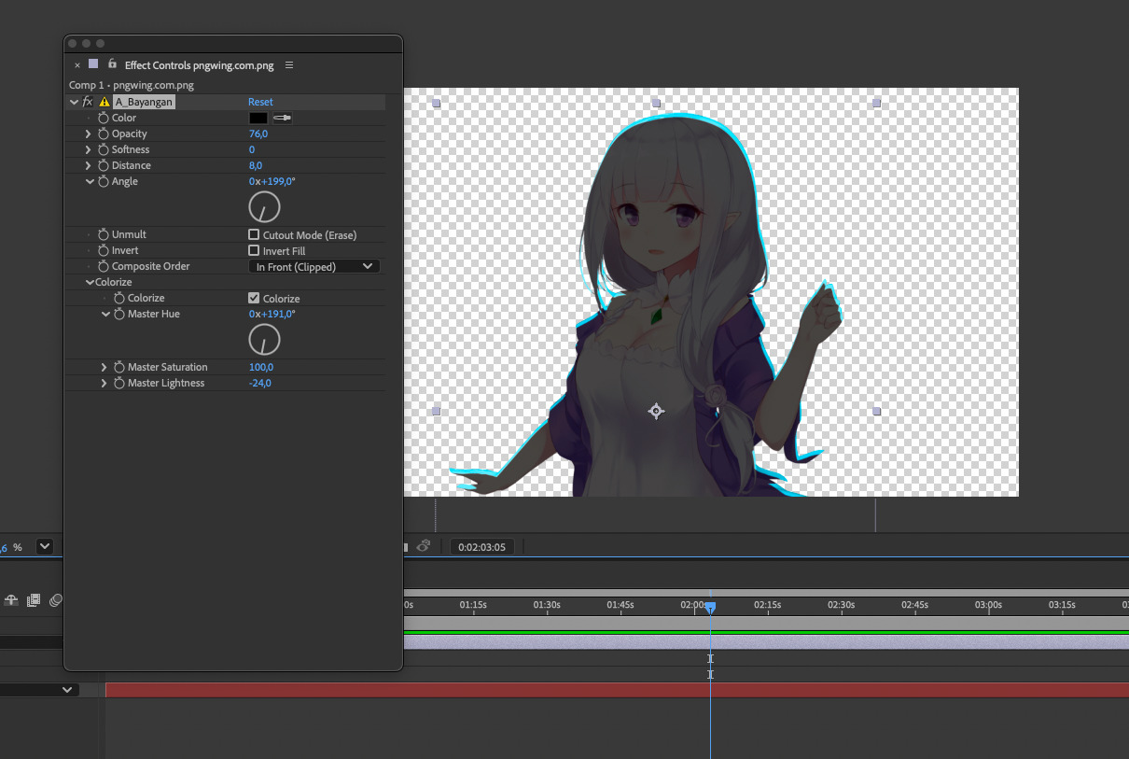This screenshot has height=759, width=1129.
Task: Click the Master Saturation stopwatch icon
Action: (119, 368)
